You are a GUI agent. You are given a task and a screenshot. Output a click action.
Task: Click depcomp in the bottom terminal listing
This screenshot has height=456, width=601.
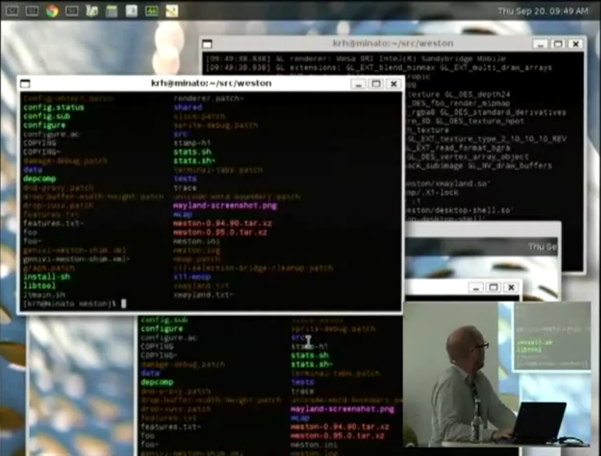coord(157,382)
